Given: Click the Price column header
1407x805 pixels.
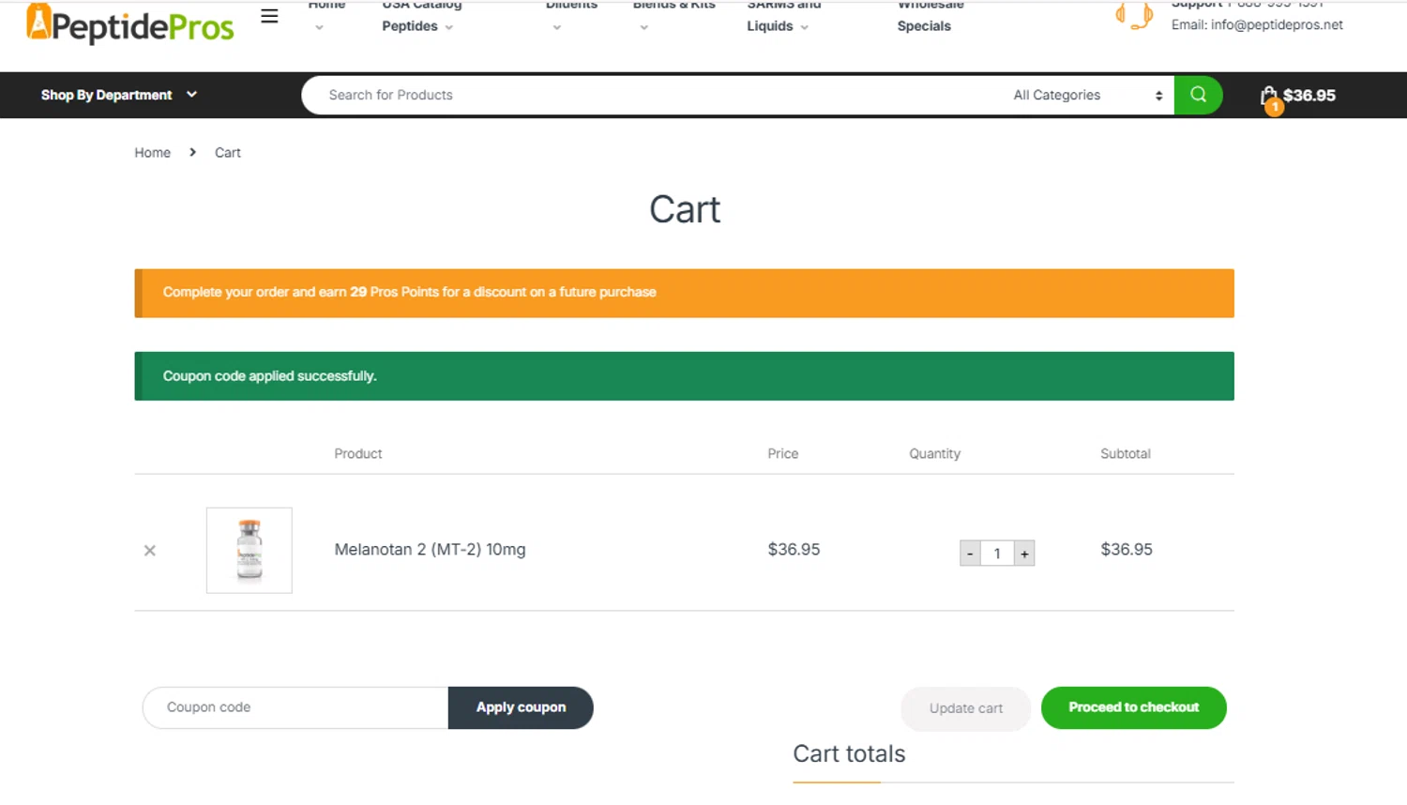Looking at the screenshot, I should pos(783,454).
